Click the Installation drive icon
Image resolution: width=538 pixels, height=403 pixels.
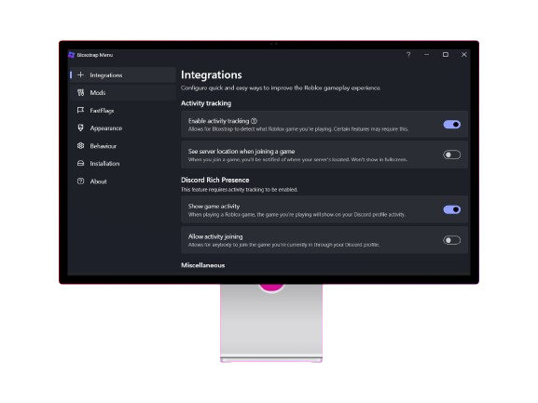click(80, 163)
